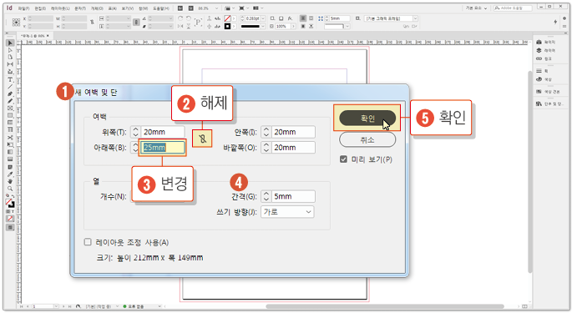
Task: Enable 레이아웃 조정 사용(A) checkbox
Action: [88, 242]
